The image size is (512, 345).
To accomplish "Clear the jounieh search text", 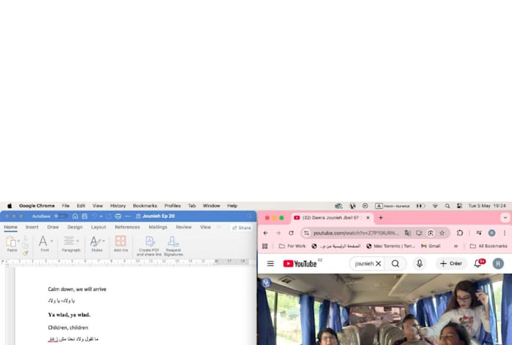I will tap(378, 264).
